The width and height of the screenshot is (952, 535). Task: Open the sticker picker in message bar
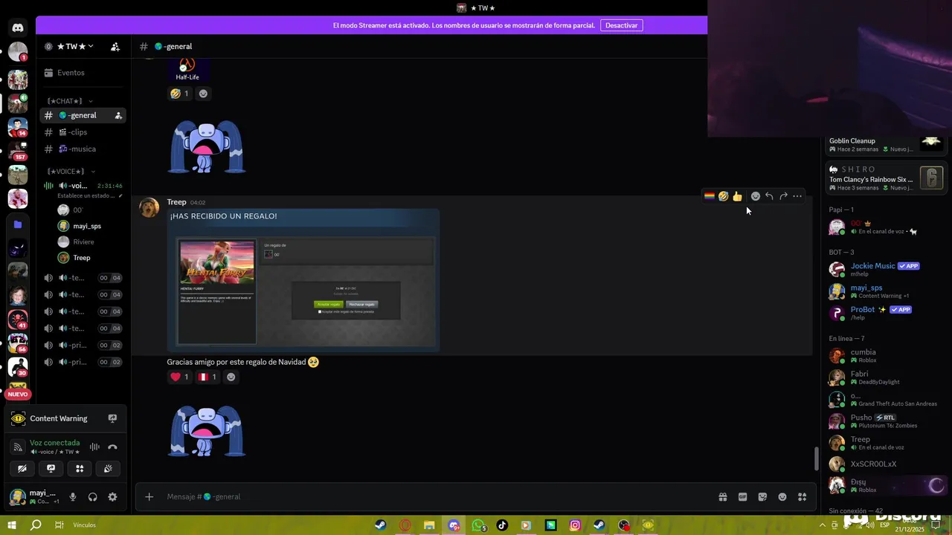pos(762,497)
